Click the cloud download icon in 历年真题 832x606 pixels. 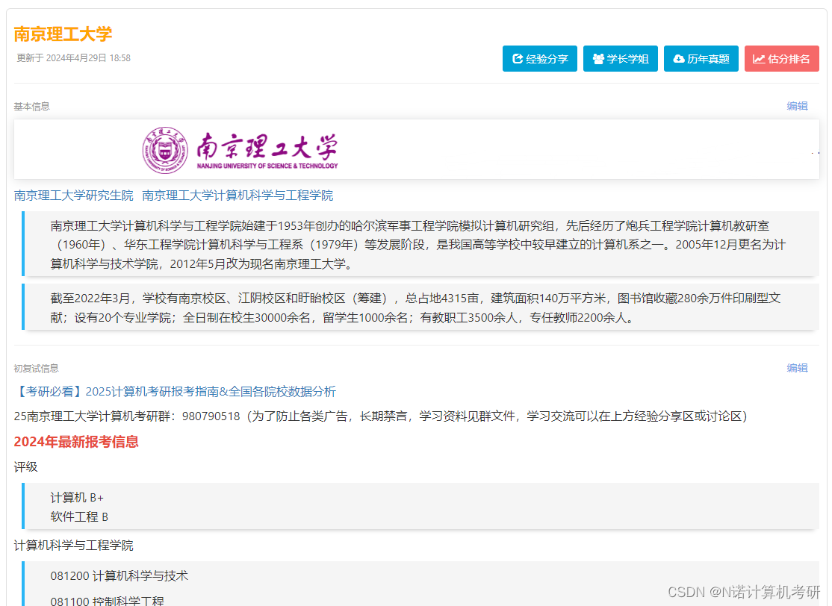(x=679, y=59)
